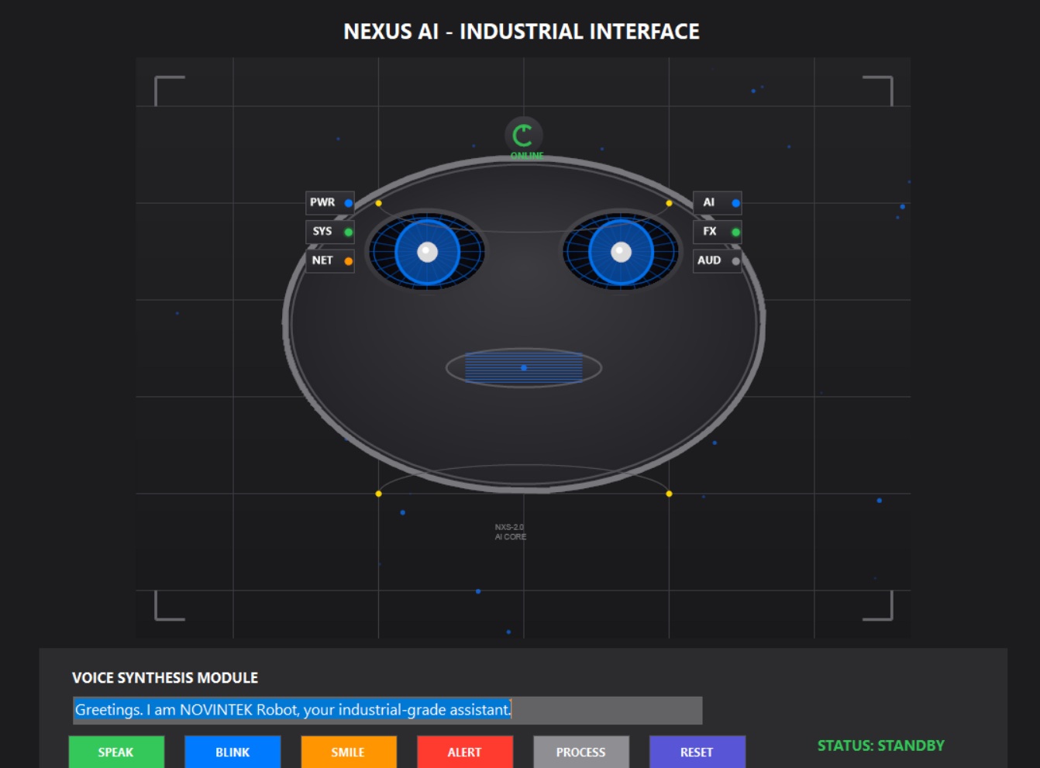Click the yellow calibration dot near left temple

coord(377,201)
